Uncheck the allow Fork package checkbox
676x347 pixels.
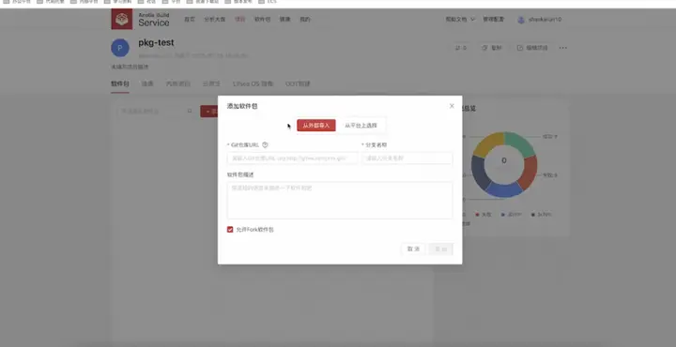click(230, 230)
